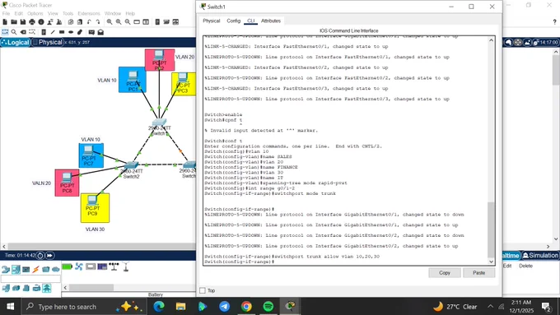Open the File menu
560x315 pixels.
(6, 13)
